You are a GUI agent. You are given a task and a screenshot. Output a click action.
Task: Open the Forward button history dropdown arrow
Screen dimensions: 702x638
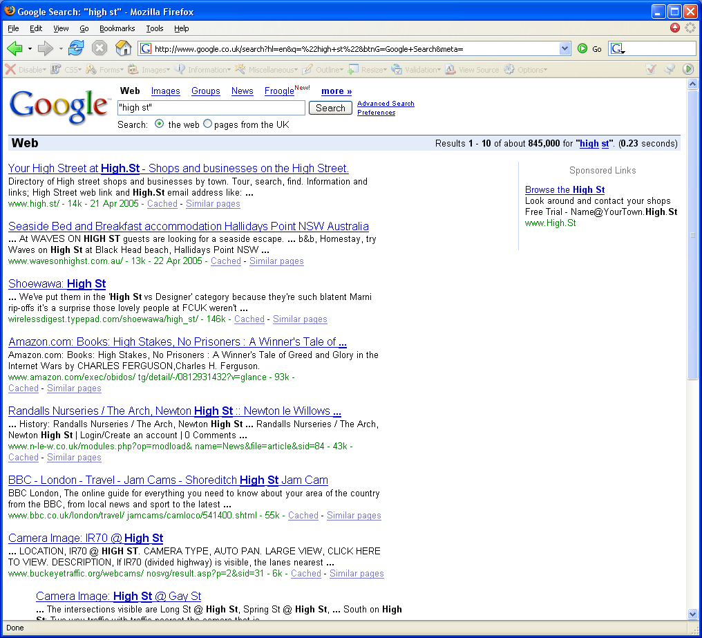coord(61,49)
